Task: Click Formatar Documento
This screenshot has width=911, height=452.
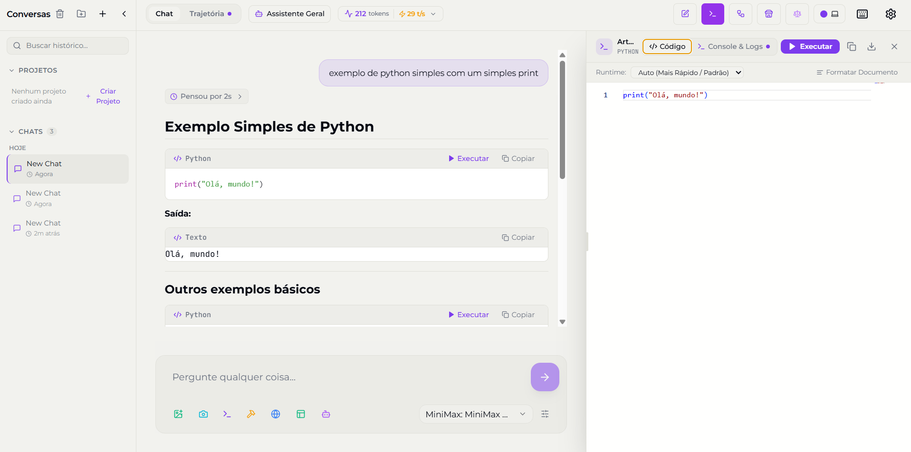Action: point(857,72)
